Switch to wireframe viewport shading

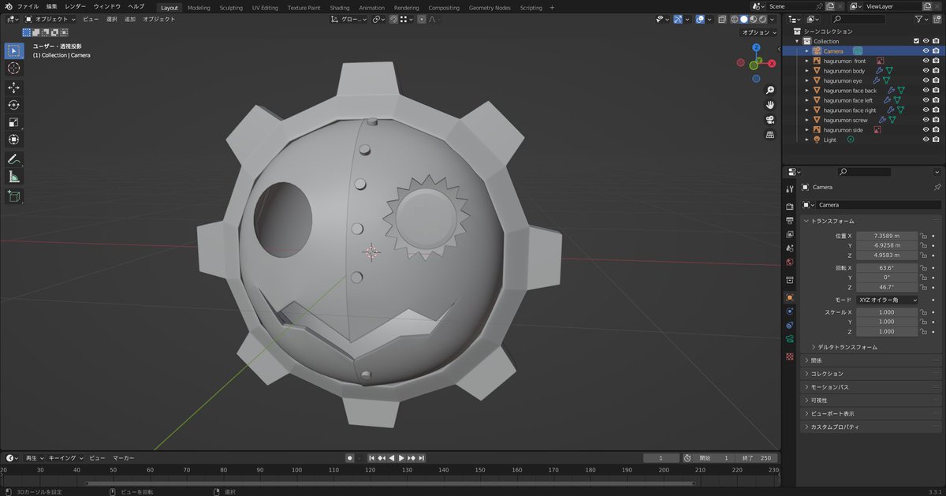pos(735,19)
